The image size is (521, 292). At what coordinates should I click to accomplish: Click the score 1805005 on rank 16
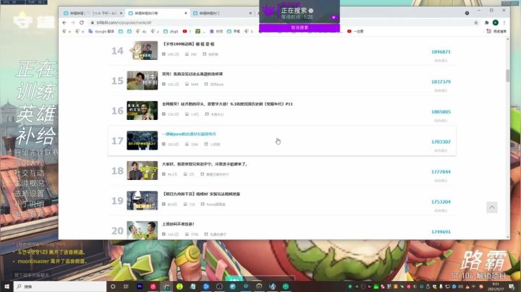[441, 112]
